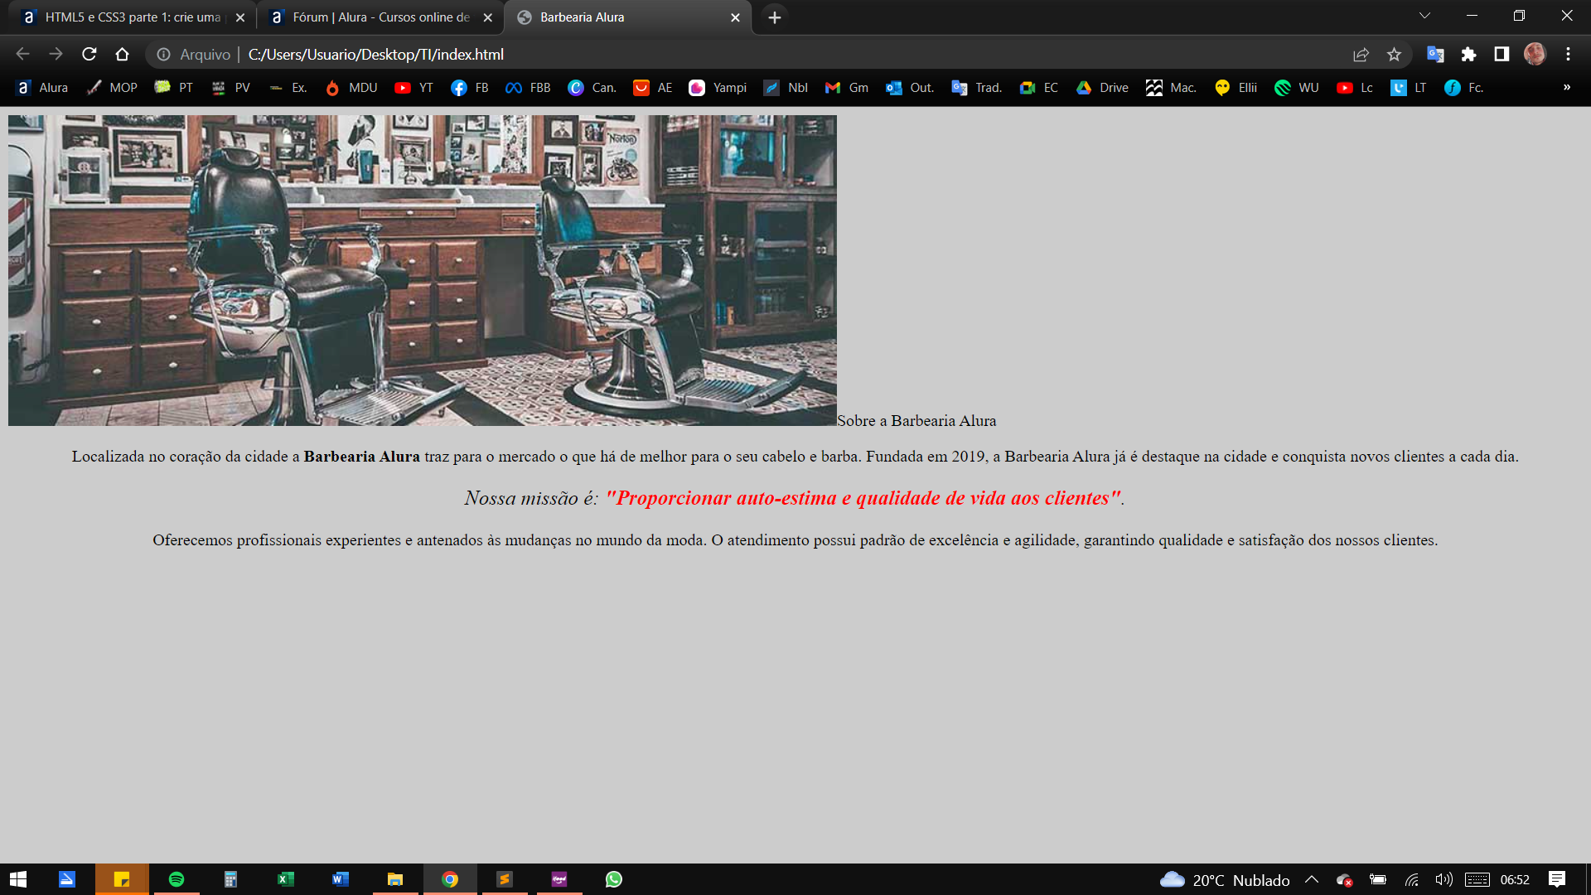
Task: Open the Ellii bookmark
Action: tap(1236, 88)
